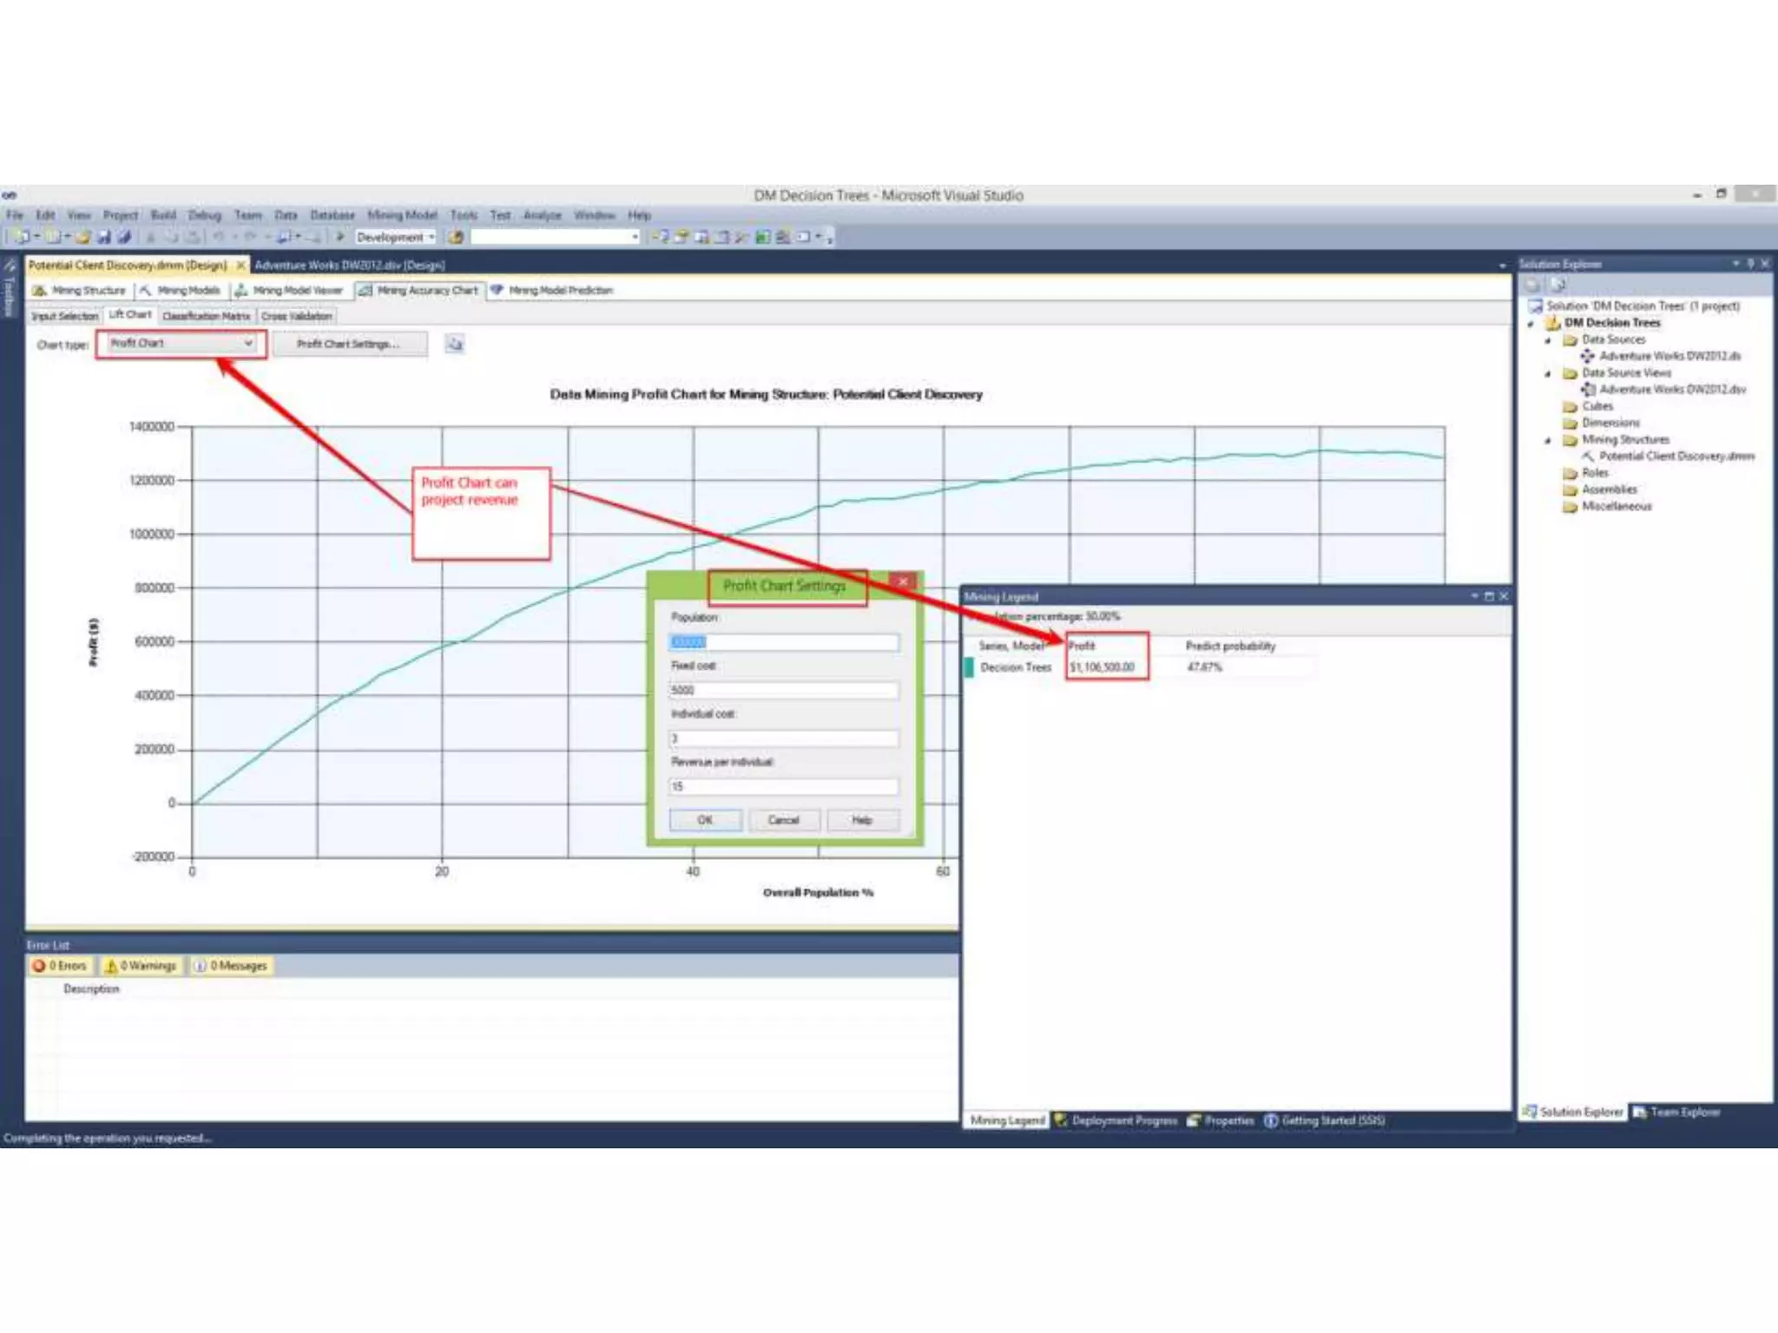Open the Mining Structure designer tab
The image size is (1778, 1333).
point(80,290)
